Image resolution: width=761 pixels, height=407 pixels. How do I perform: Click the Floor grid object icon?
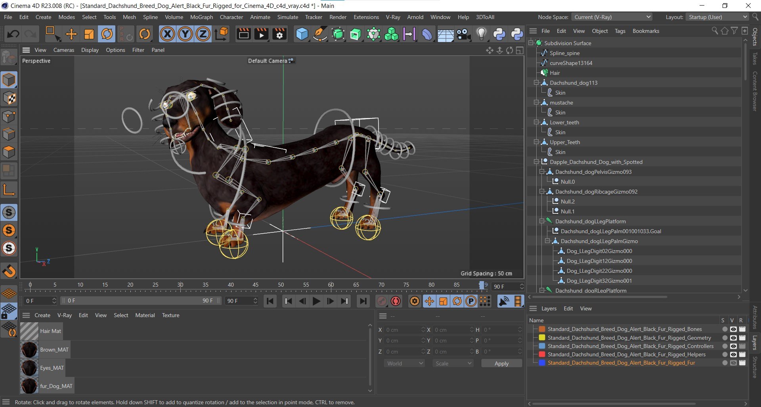click(x=446, y=34)
